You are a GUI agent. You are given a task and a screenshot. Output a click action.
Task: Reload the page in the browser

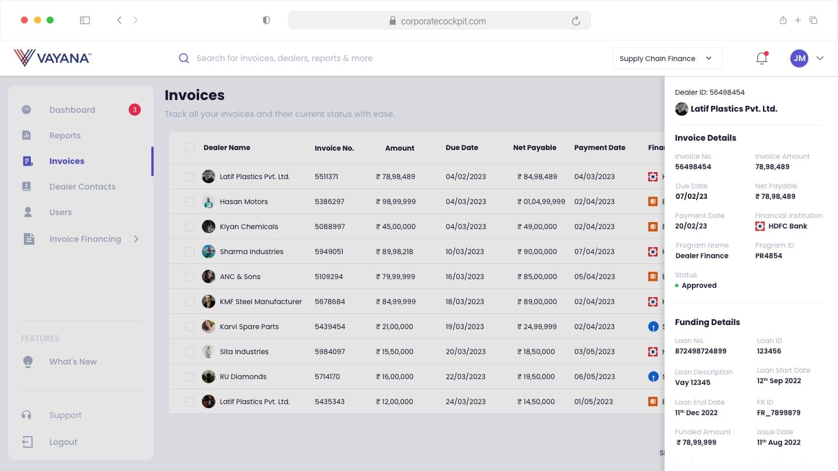[576, 21]
